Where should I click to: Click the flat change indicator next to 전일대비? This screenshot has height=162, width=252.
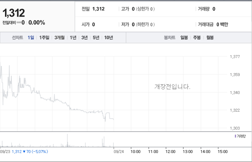coord(19,22)
